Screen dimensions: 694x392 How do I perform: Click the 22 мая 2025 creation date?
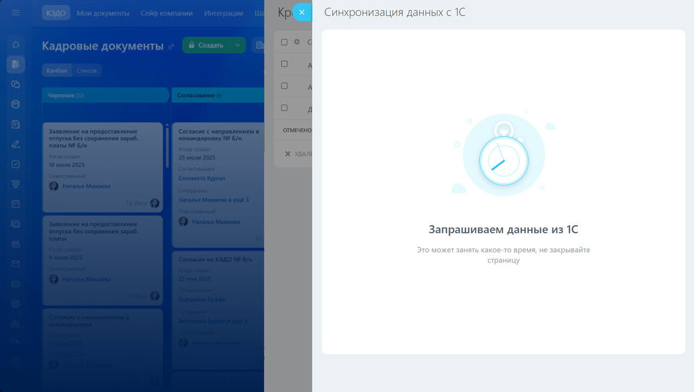click(195, 279)
